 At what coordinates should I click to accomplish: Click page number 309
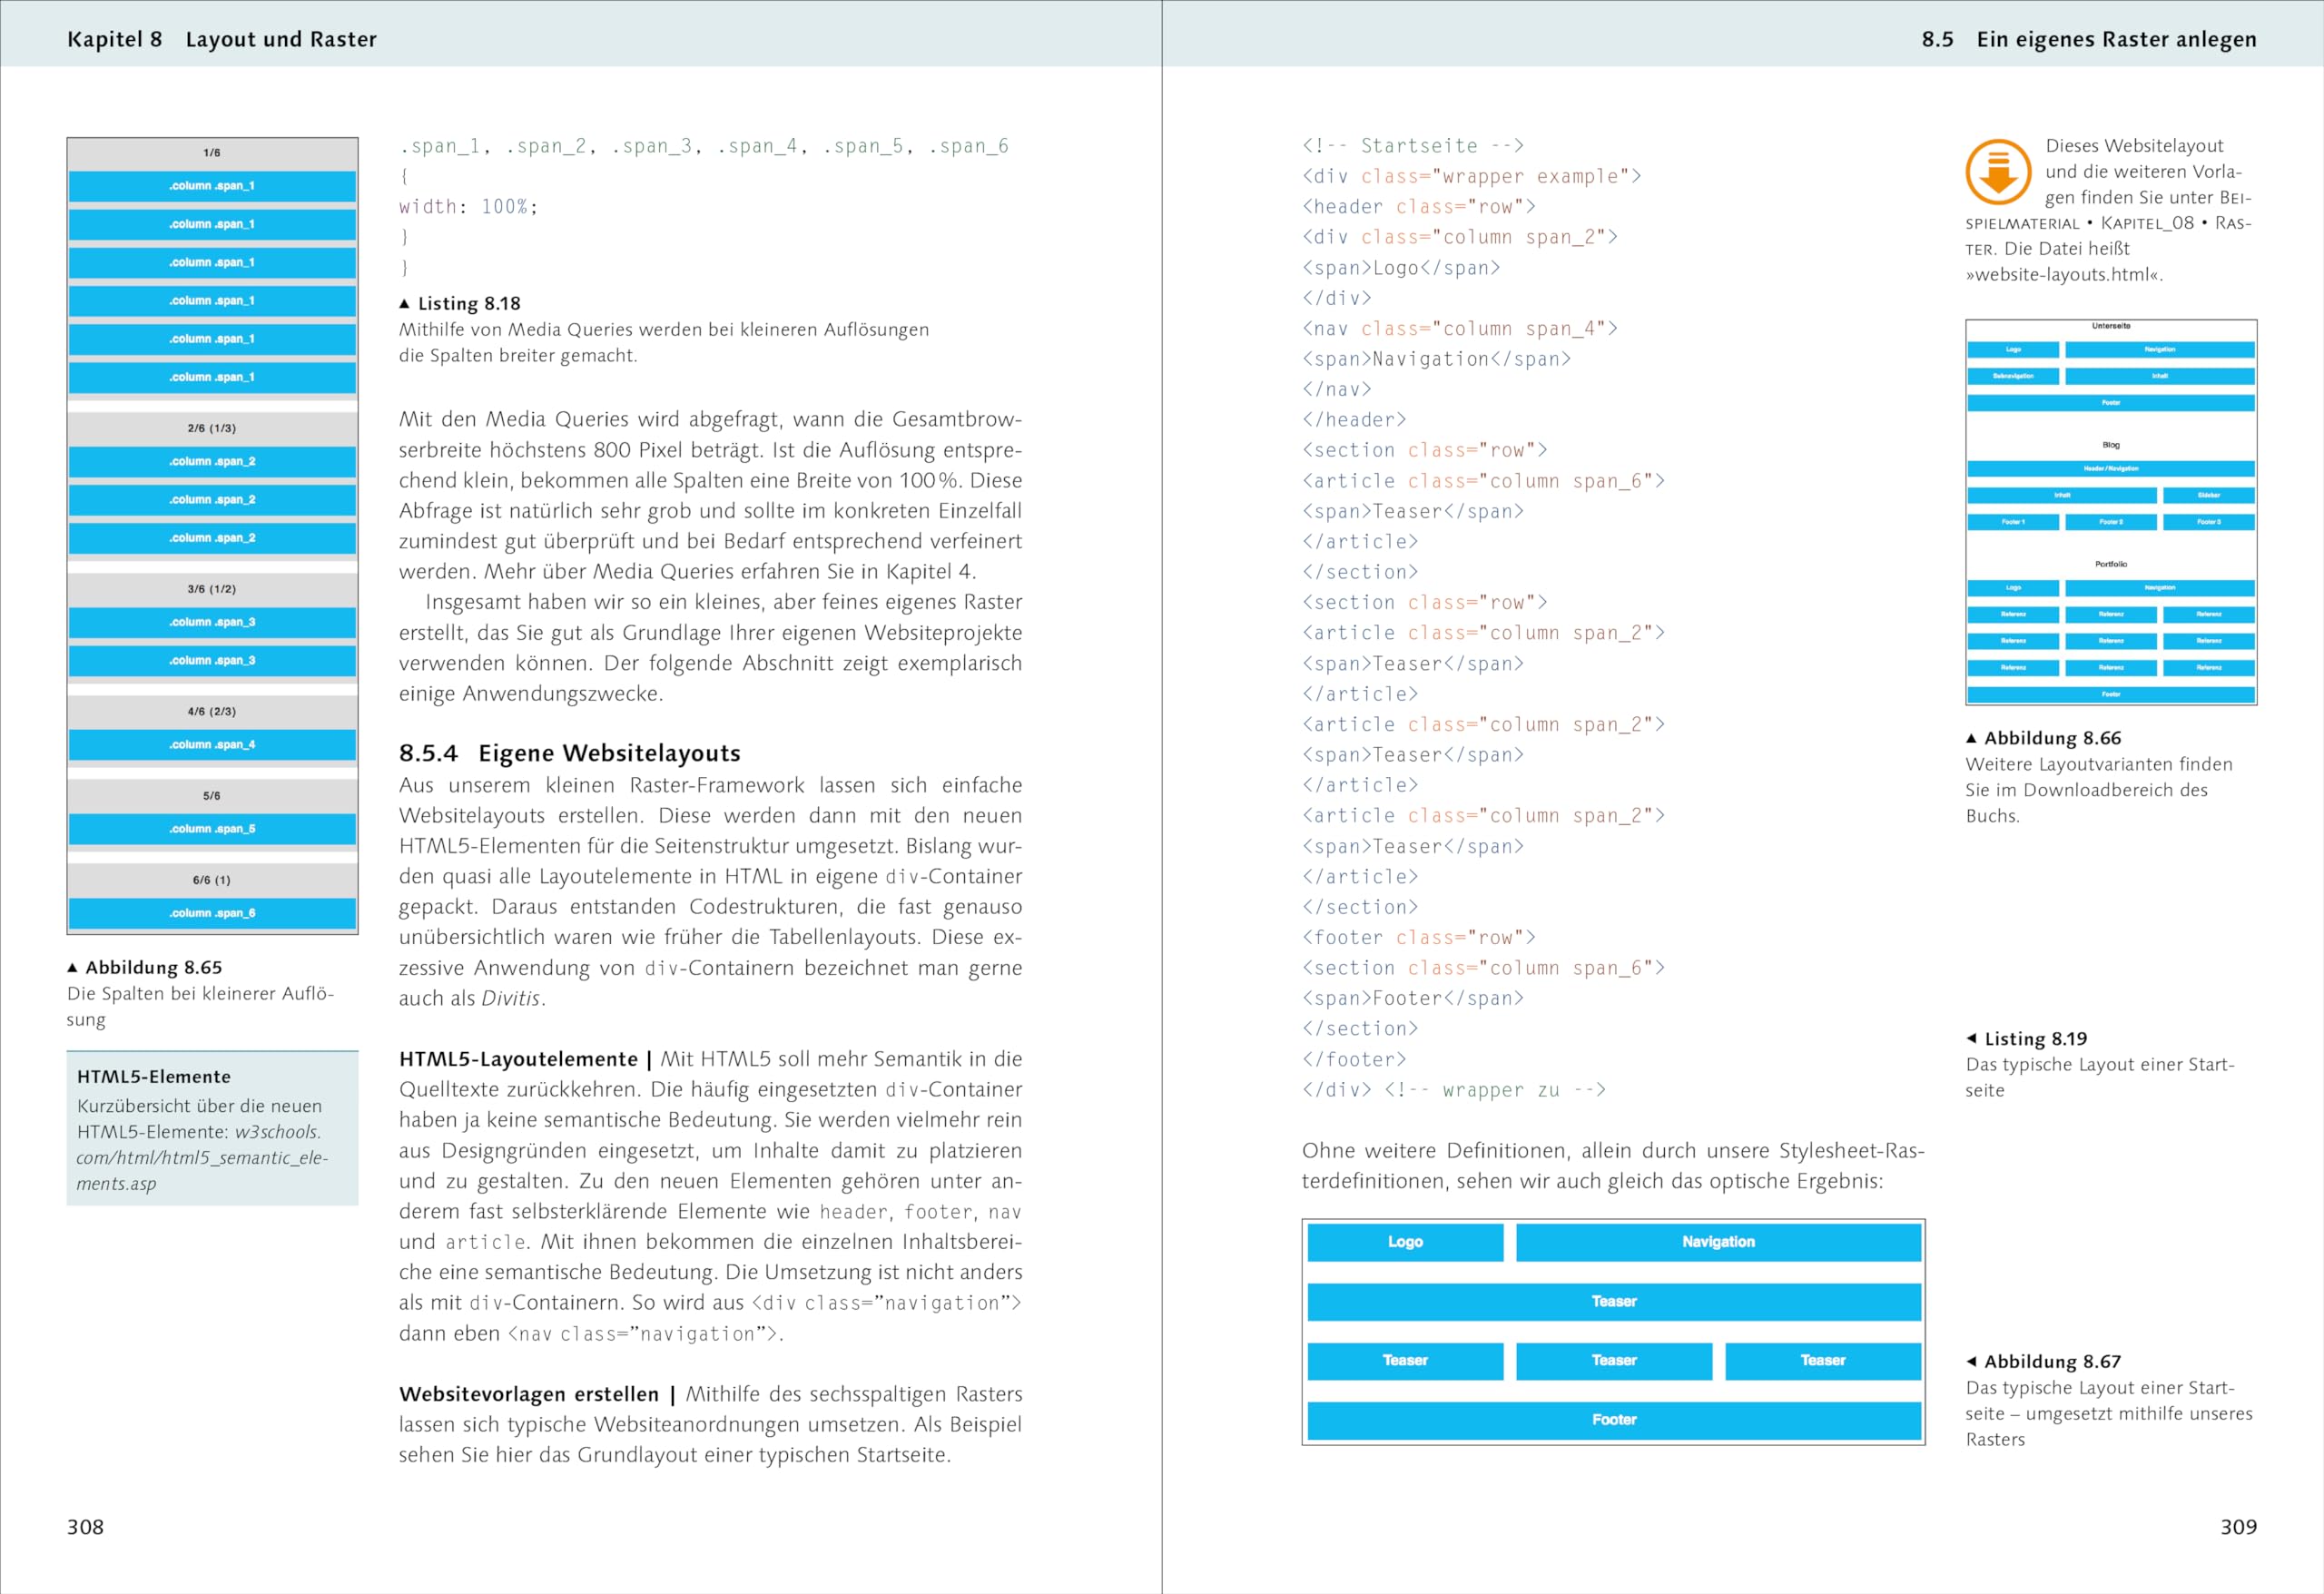(x=2238, y=1527)
